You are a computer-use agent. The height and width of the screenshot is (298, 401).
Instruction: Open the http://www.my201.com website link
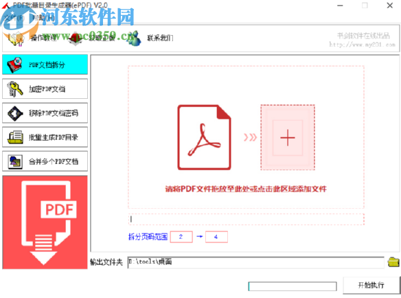click(362, 45)
